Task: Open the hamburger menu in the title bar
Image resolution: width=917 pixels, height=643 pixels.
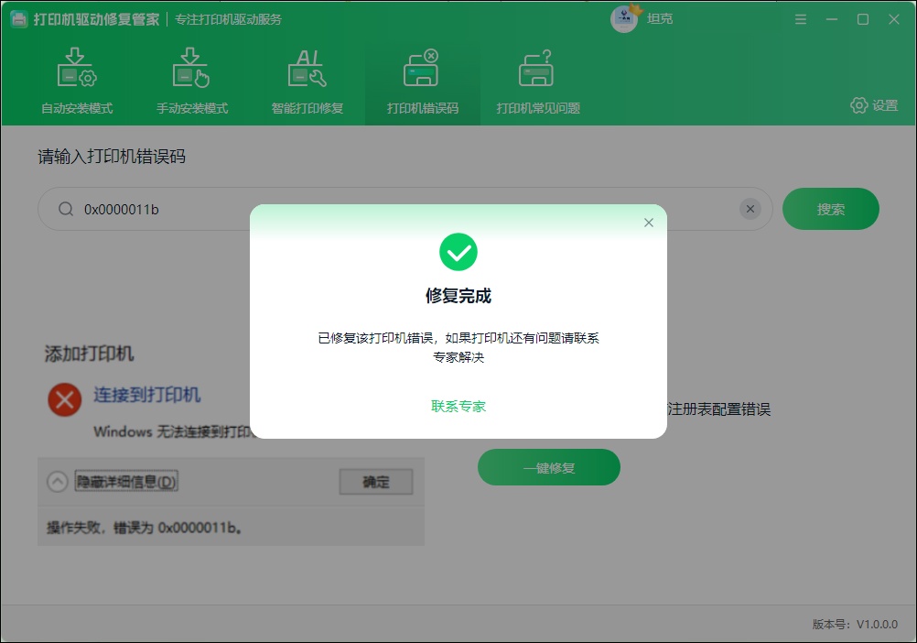Action: pos(801,19)
